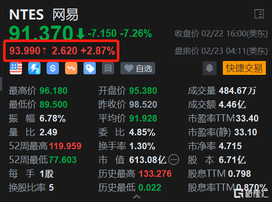Click the blue dollar sign icon

pos(53,68)
